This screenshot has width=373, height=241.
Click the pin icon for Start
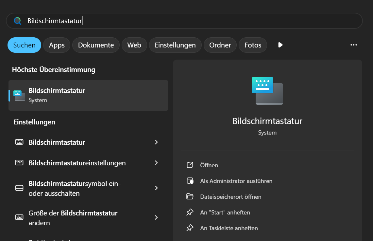click(x=190, y=212)
